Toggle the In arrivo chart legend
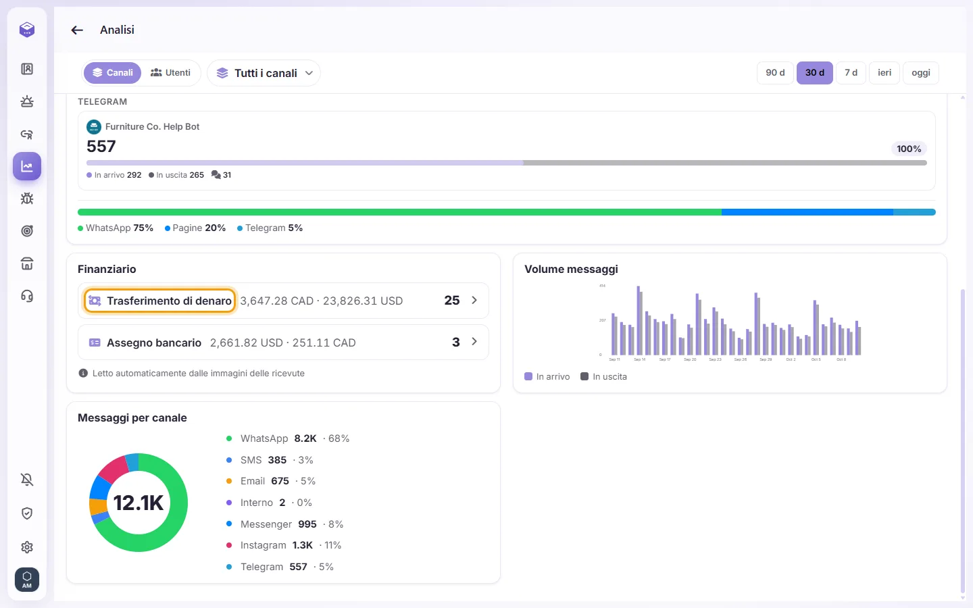Screen dimensions: 973x608 [x=547, y=377]
